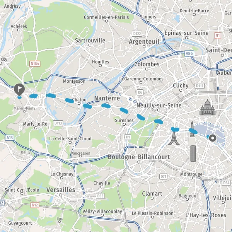This screenshot has height=232, width=232.
Task: Click the N12 road shield near Versailles
Action: point(35,205)
